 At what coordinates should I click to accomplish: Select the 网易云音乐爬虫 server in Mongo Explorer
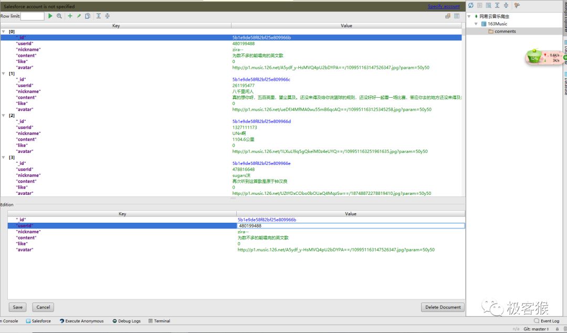point(495,16)
